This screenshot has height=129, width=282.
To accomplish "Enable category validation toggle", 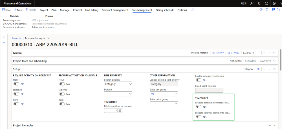I will [198, 80].
